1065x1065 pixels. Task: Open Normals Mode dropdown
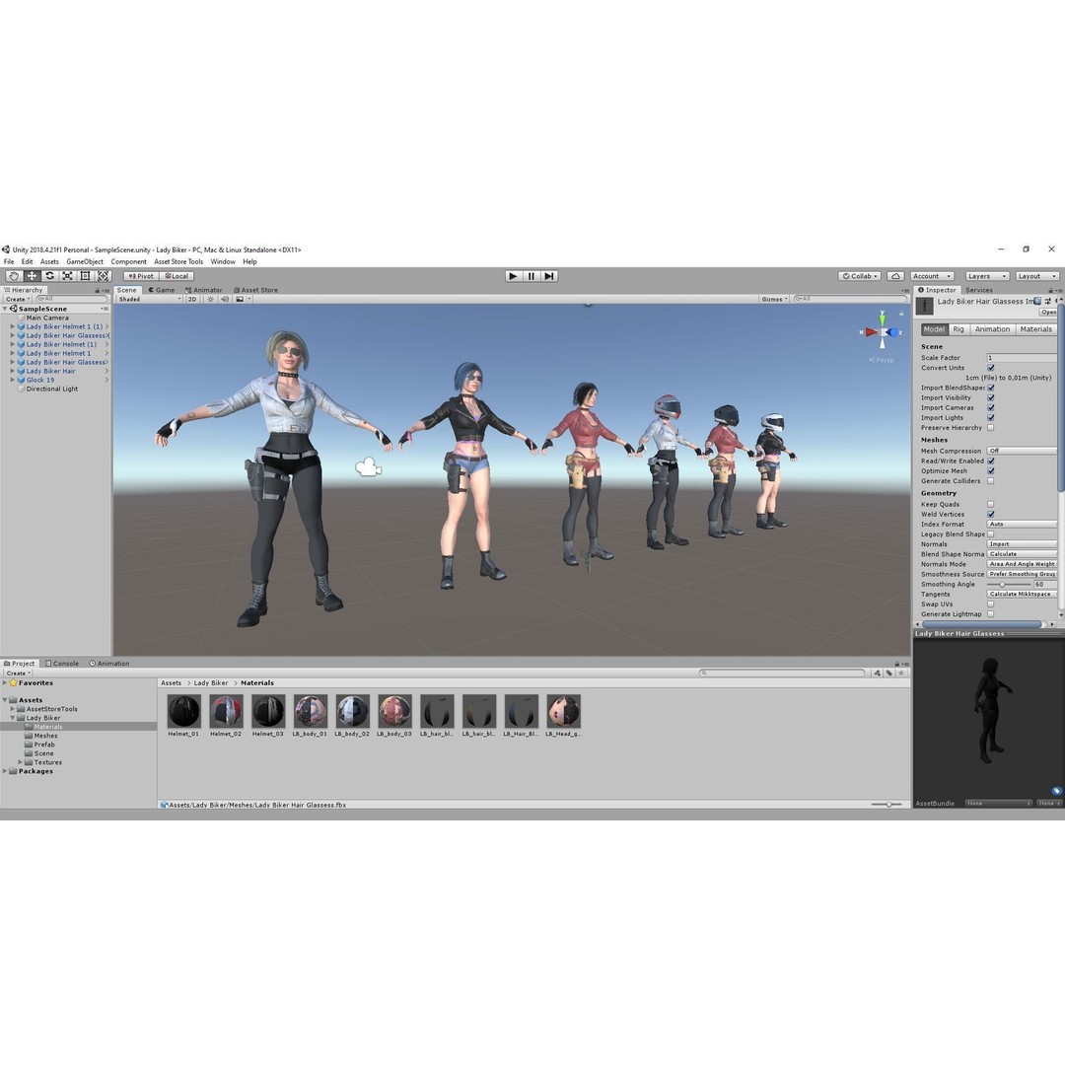pos(1022,564)
